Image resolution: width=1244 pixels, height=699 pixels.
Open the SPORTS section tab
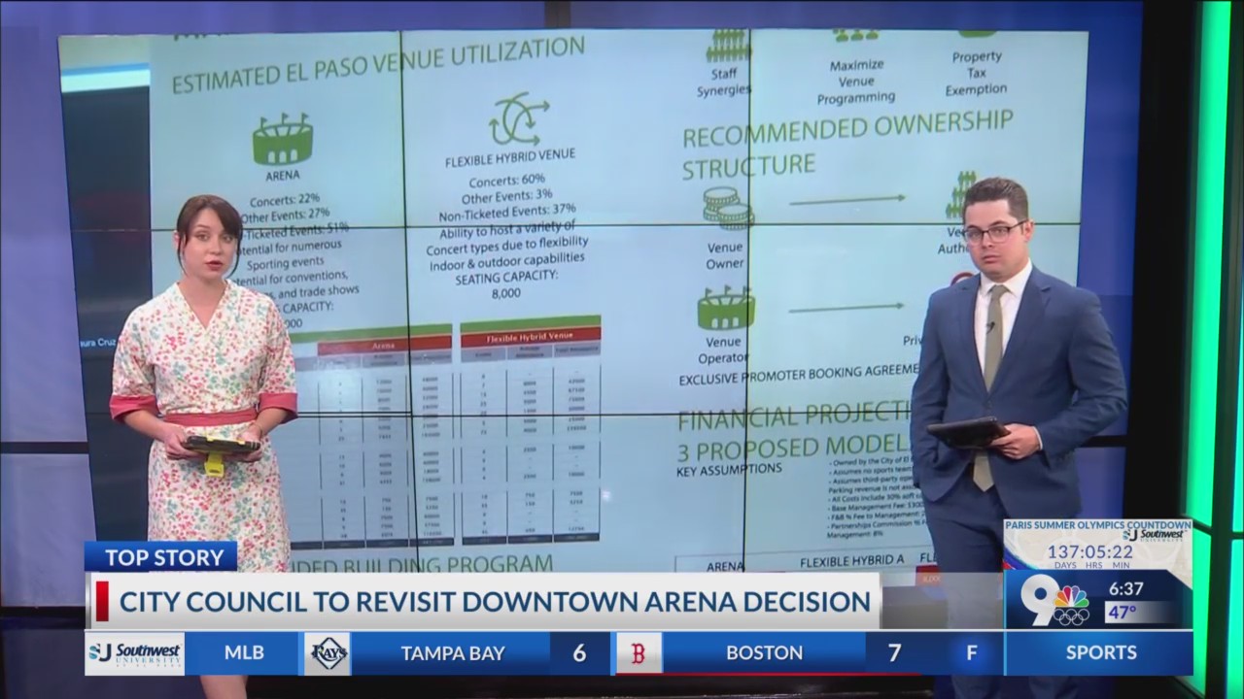[1099, 652]
